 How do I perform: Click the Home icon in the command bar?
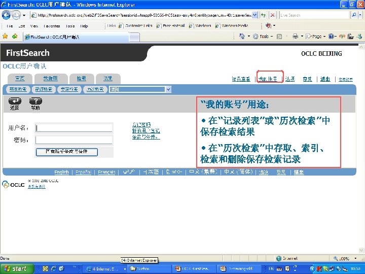[242, 37]
